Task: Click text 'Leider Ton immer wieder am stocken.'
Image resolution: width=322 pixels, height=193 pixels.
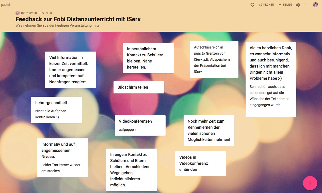Action: pos(61,168)
